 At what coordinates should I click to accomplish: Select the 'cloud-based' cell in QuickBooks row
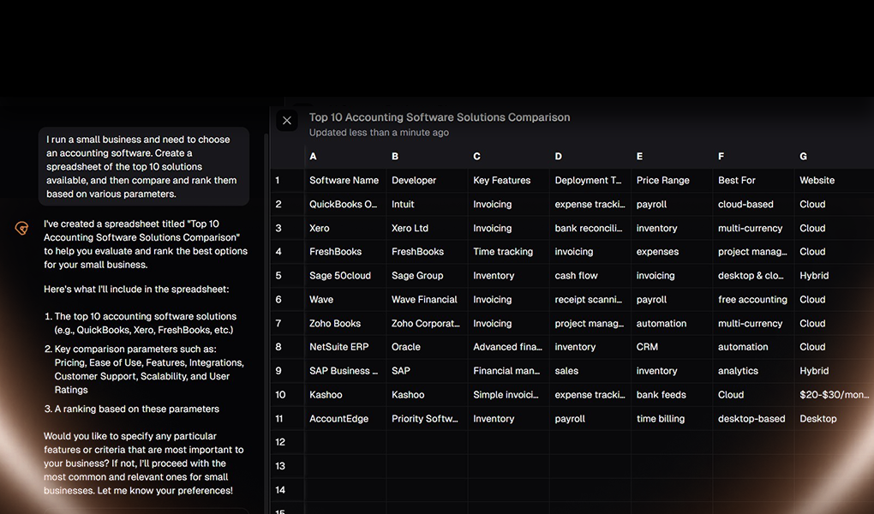tap(753, 205)
